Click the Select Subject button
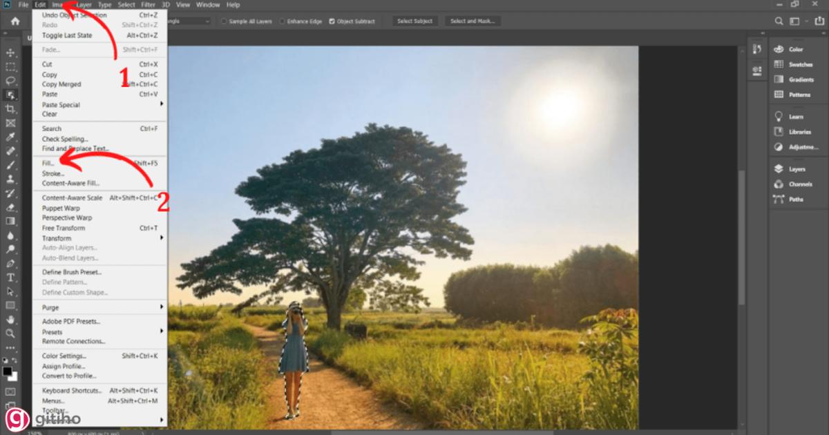Viewport: 829px width, 435px height. click(x=414, y=21)
